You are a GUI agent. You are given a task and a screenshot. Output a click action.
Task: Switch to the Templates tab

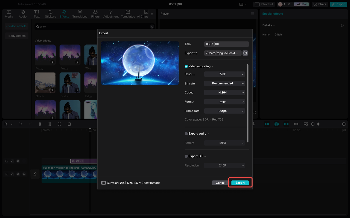(128, 14)
